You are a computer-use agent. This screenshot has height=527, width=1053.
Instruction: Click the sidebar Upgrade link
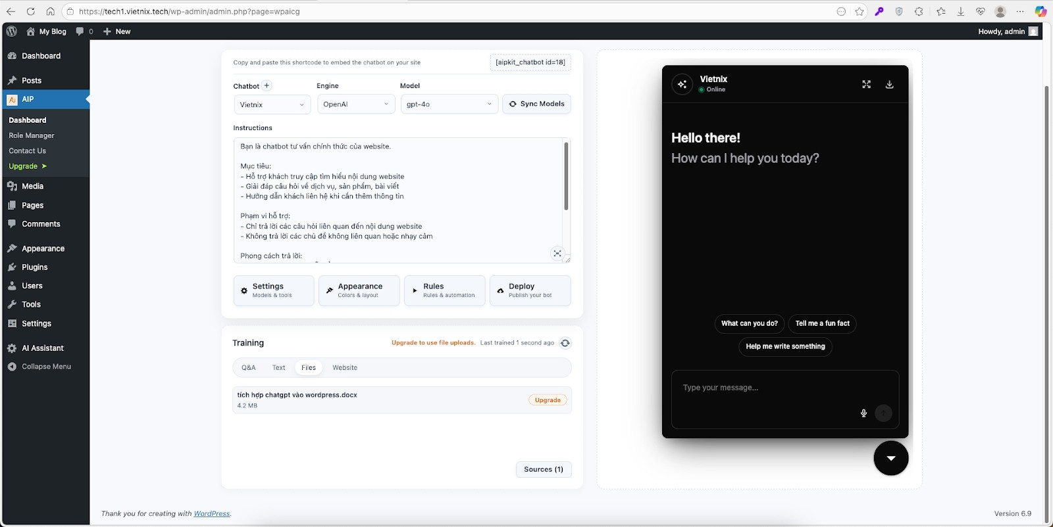[x=28, y=166]
